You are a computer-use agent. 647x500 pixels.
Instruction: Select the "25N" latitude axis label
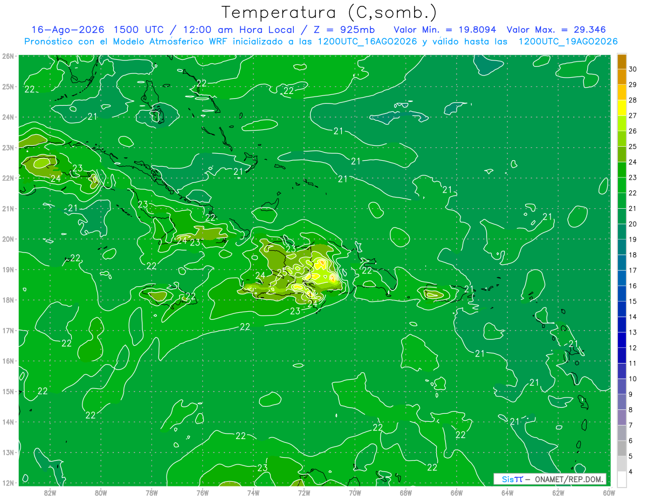point(8,87)
